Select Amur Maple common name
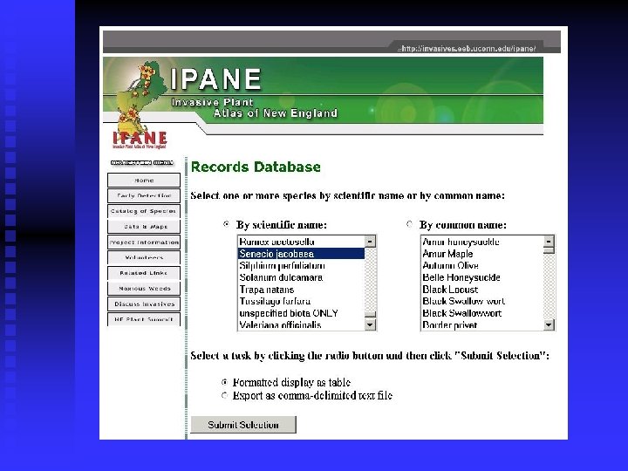Screen dimensions: 628x471 click(x=482, y=254)
